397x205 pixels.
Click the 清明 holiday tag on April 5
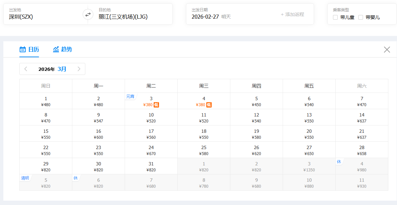pos(25,178)
